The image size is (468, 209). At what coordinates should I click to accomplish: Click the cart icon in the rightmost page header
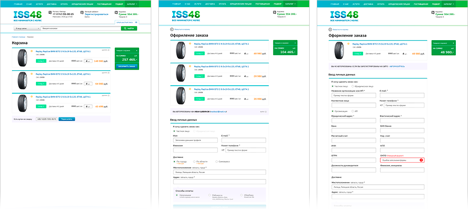[433, 13]
